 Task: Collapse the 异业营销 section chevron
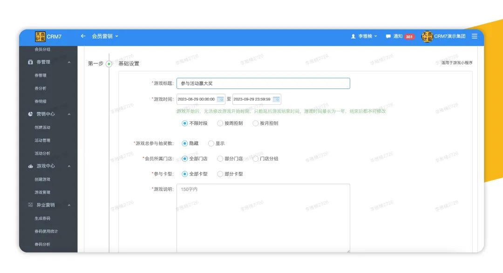(69, 205)
